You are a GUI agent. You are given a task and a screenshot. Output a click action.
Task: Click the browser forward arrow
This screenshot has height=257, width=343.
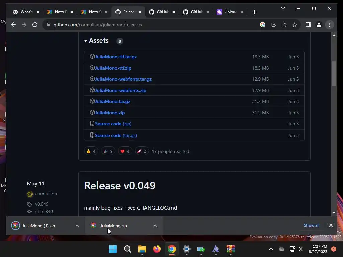click(24, 25)
